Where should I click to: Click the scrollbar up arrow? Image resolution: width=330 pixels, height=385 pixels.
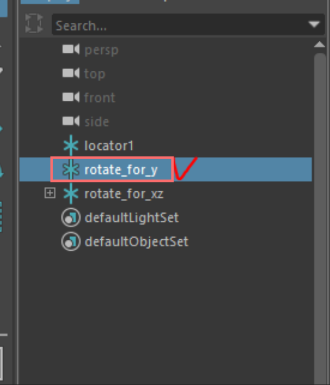(320, 45)
